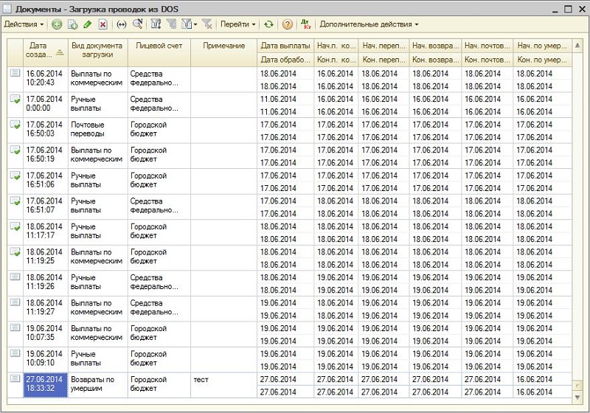Click the Дт/Кт postings icon
Screen dimensions: 590x413
point(306,24)
